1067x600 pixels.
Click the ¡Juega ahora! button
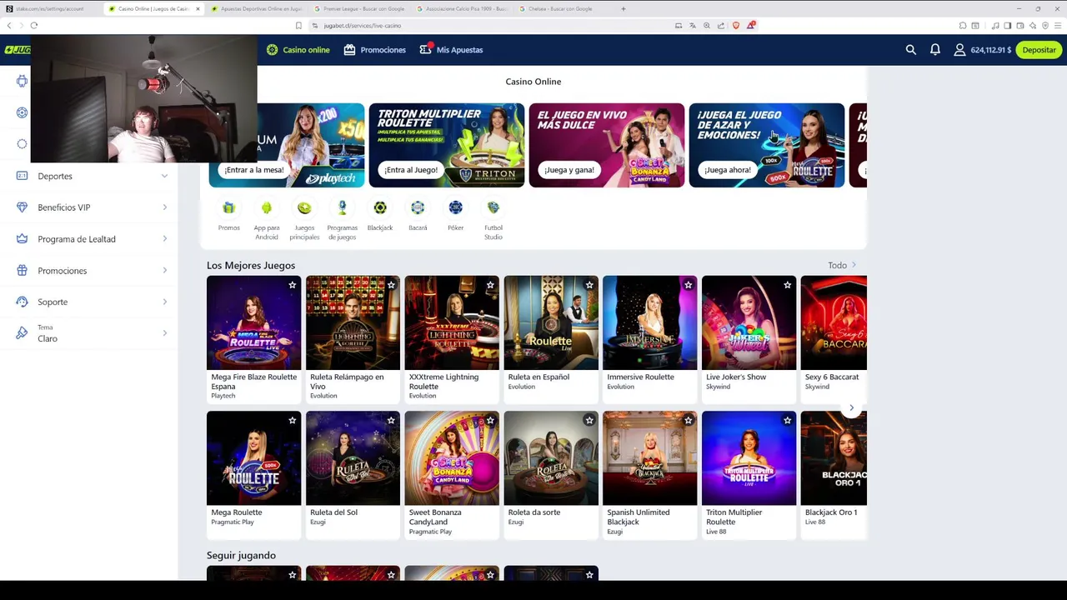(x=728, y=170)
